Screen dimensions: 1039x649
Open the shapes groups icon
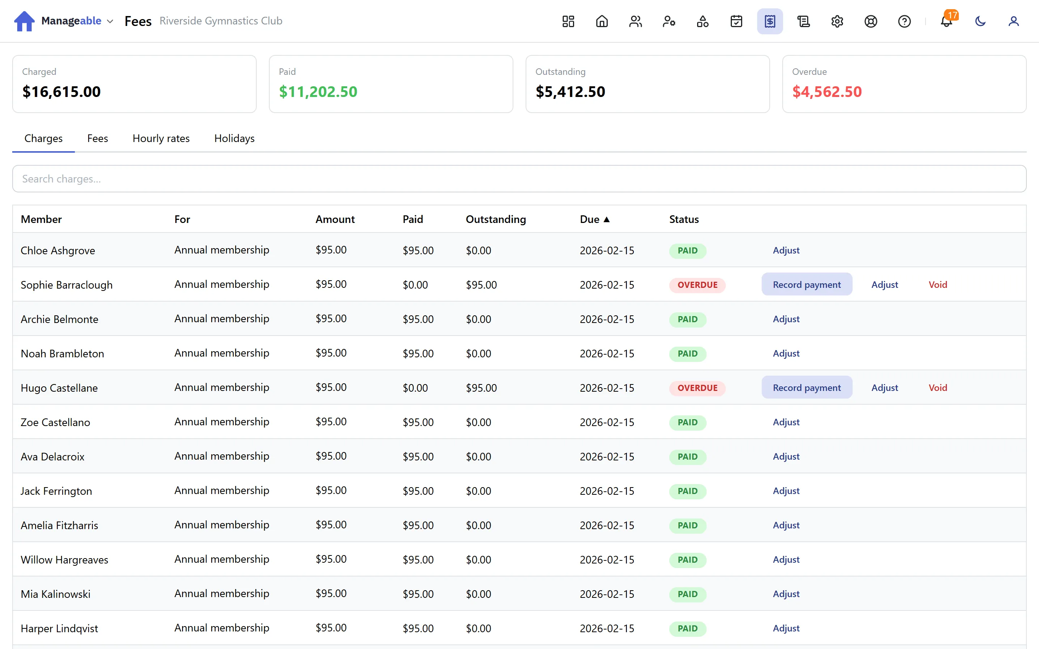(x=703, y=21)
